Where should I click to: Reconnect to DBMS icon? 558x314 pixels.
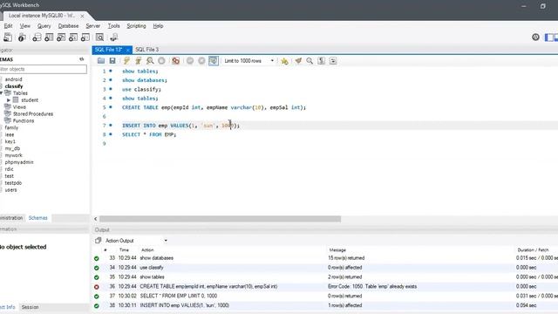coord(114,38)
